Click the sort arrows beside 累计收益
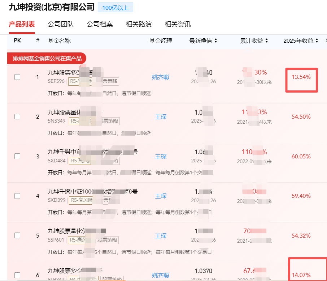Image resolution: width=327 pixels, height=281 pixels. tap(266, 41)
